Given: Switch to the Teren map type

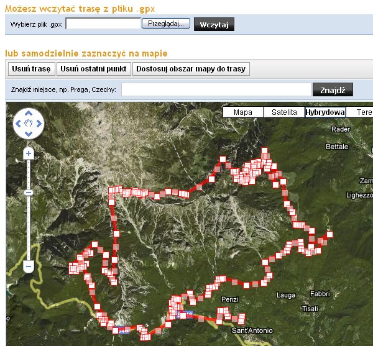Looking at the screenshot, I should (x=361, y=112).
